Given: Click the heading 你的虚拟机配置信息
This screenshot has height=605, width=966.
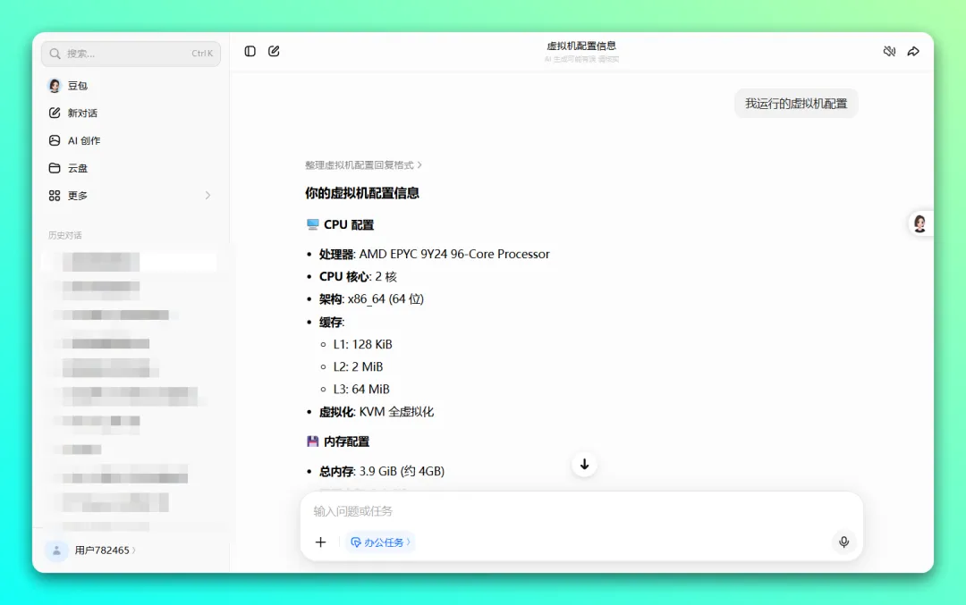Looking at the screenshot, I should coord(361,193).
